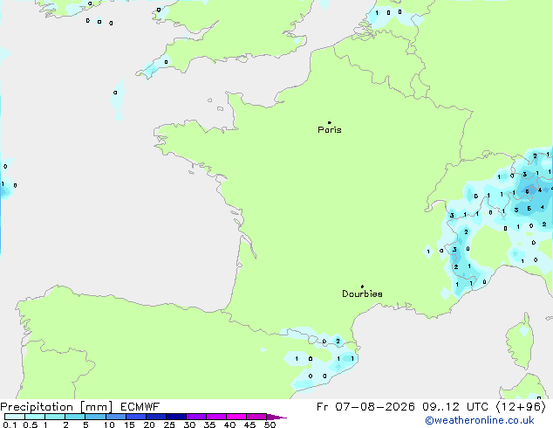This screenshot has width=553, height=428.
Task: Click the legend value '50'
Action: (x=270, y=425)
